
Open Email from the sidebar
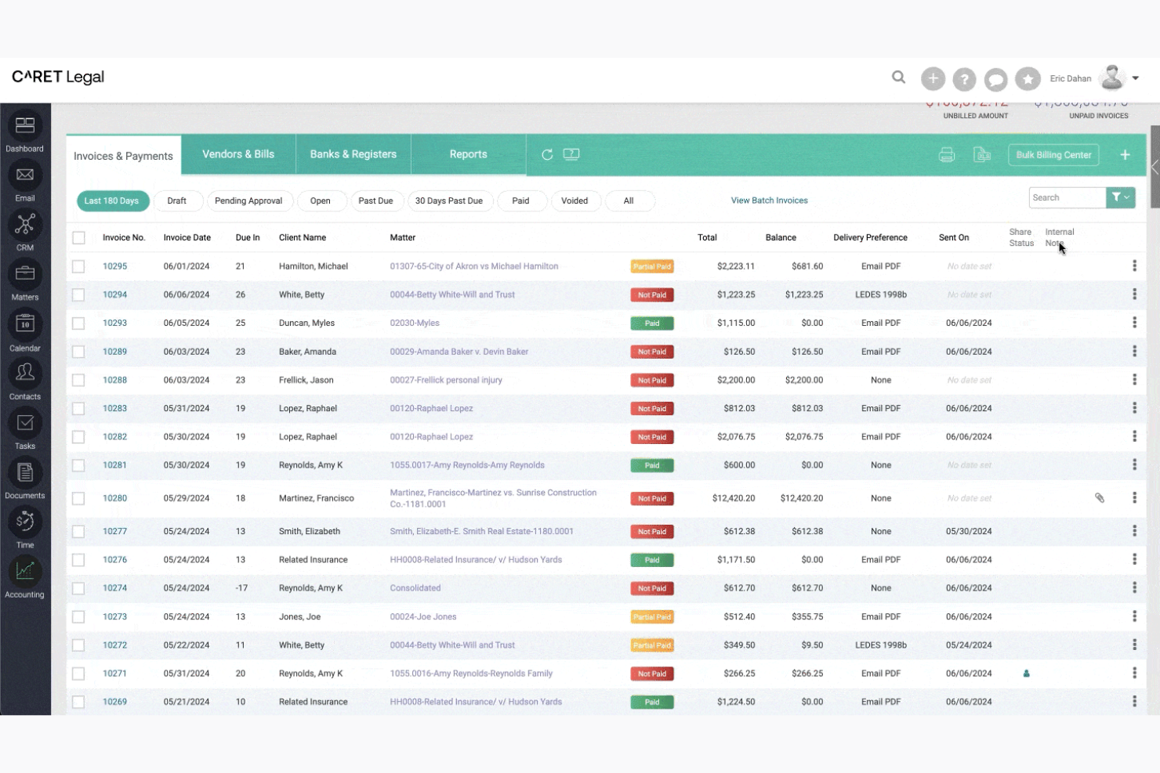click(25, 175)
